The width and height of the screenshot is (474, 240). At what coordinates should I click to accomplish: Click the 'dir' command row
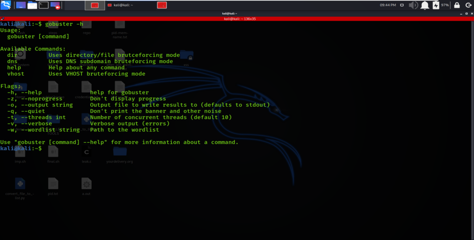point(93,55)
